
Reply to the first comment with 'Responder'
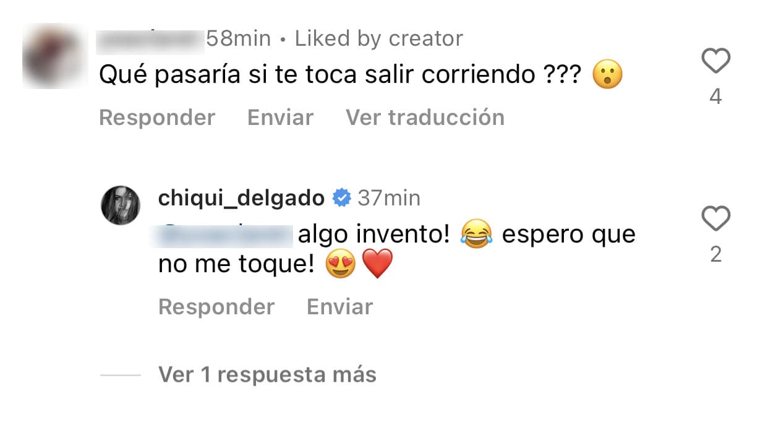click(157, 118)
